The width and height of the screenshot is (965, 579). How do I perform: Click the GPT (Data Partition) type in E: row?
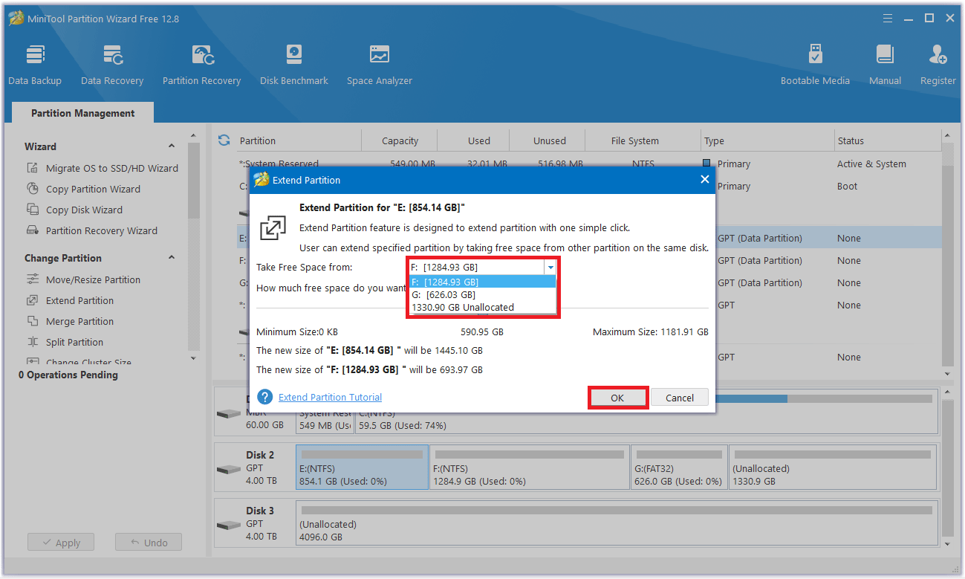pos(760,239)
